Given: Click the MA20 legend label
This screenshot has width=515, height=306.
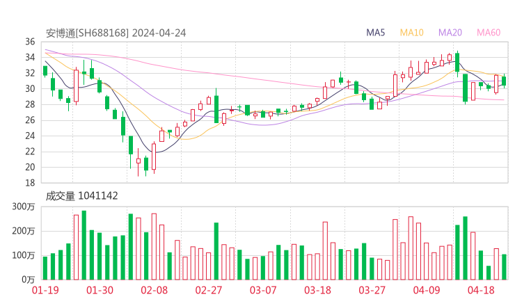Looking at the screenshot, I should [x=450, y=33].
